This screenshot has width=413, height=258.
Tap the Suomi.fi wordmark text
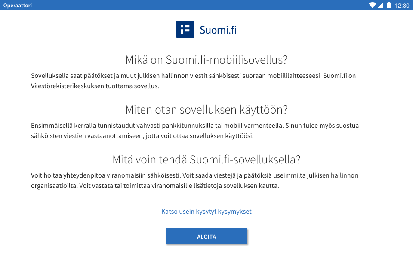coord(218,30)
